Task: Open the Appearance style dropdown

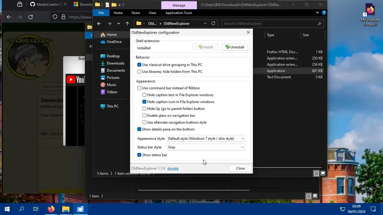Action: [206, 139]
